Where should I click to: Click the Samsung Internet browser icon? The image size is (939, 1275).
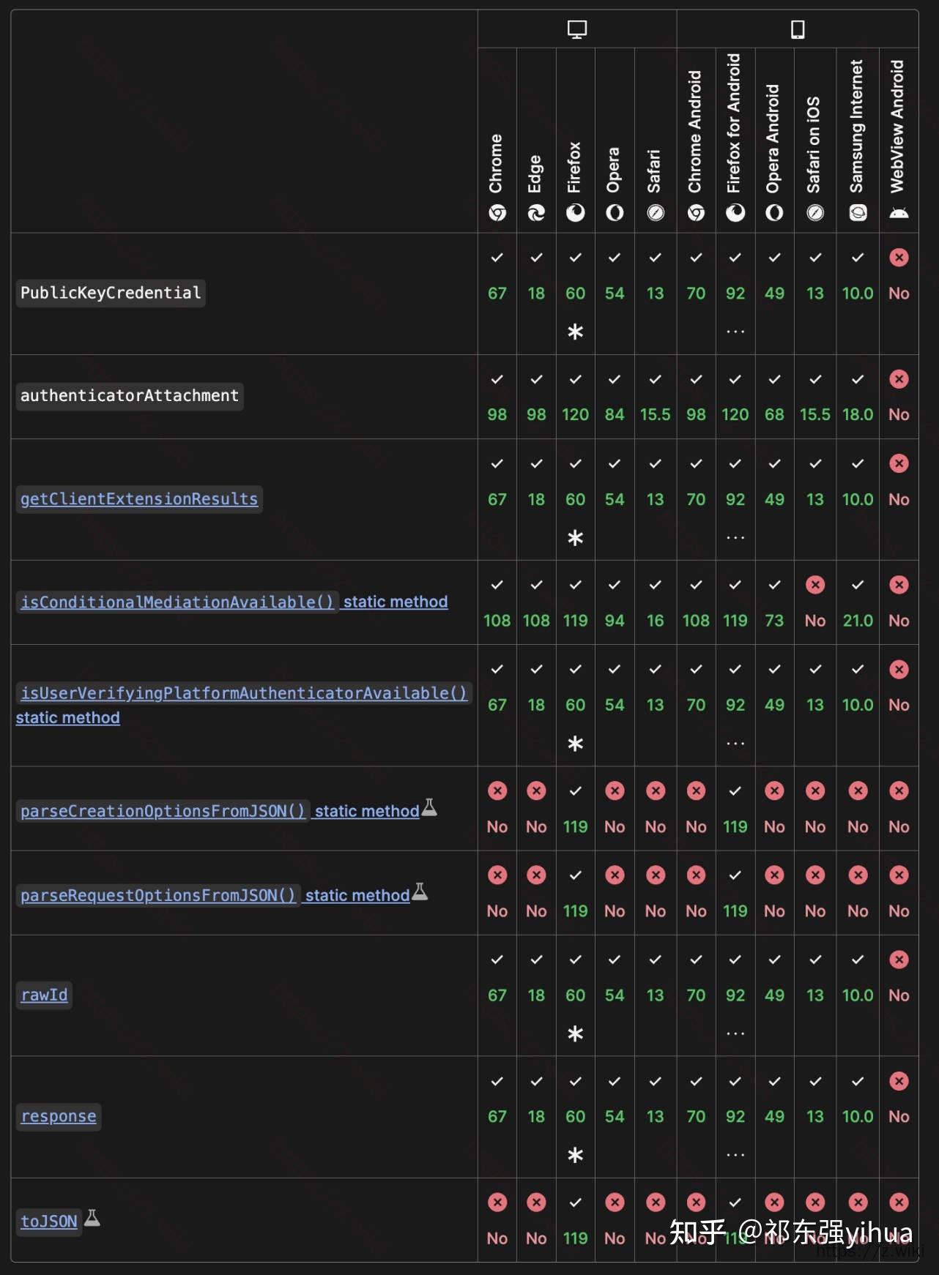pos(857,213)
